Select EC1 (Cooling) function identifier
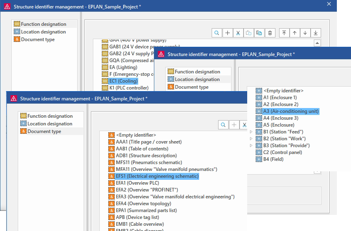The image size is (351, 231). click(x=123, y=81)
